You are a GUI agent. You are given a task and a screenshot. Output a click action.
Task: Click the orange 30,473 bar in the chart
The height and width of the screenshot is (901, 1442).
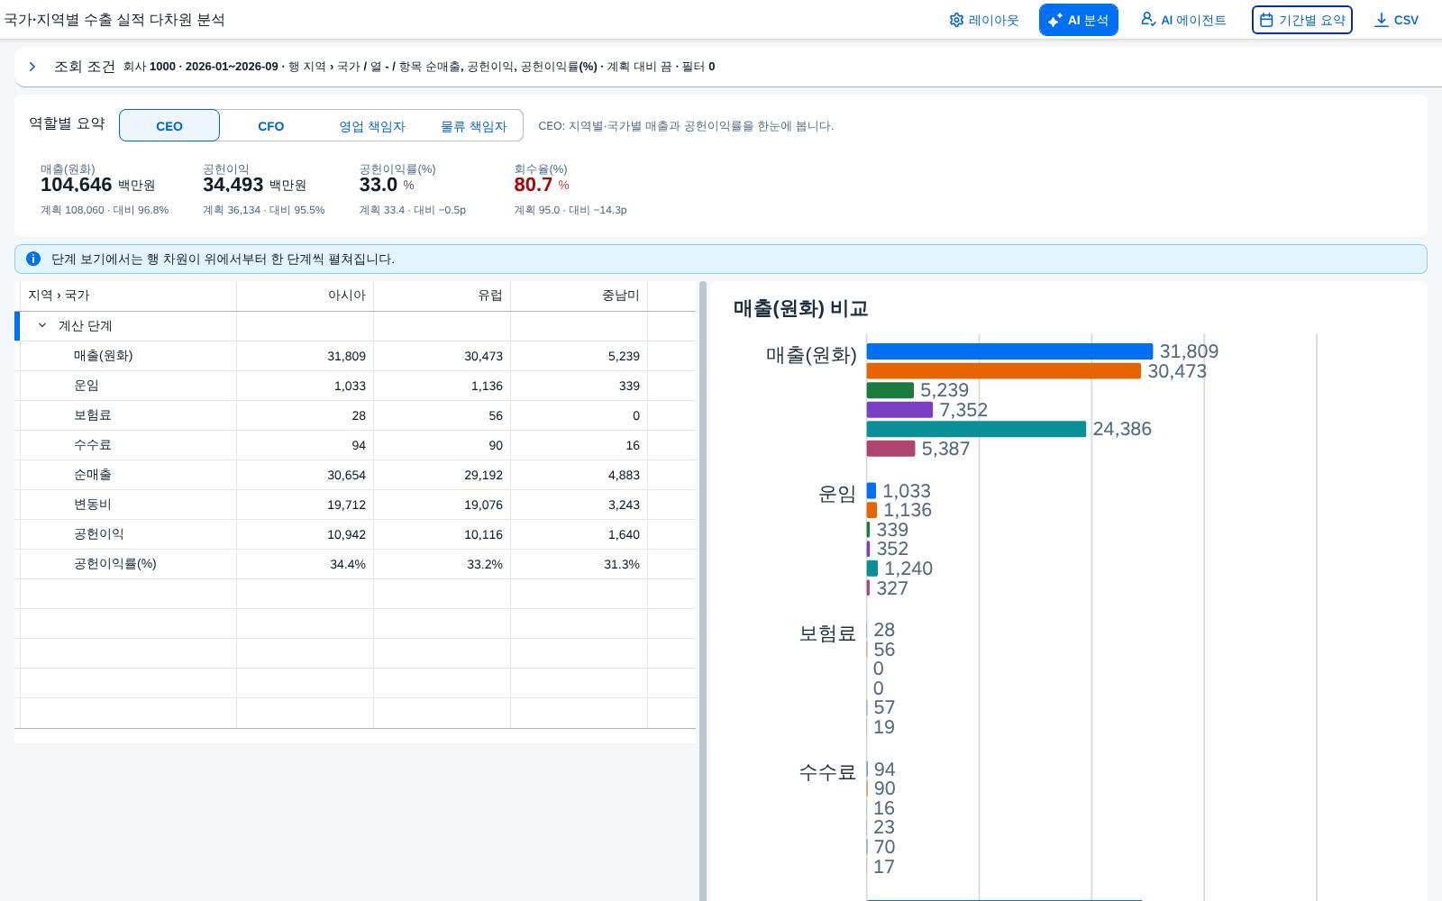point(1004,371)
